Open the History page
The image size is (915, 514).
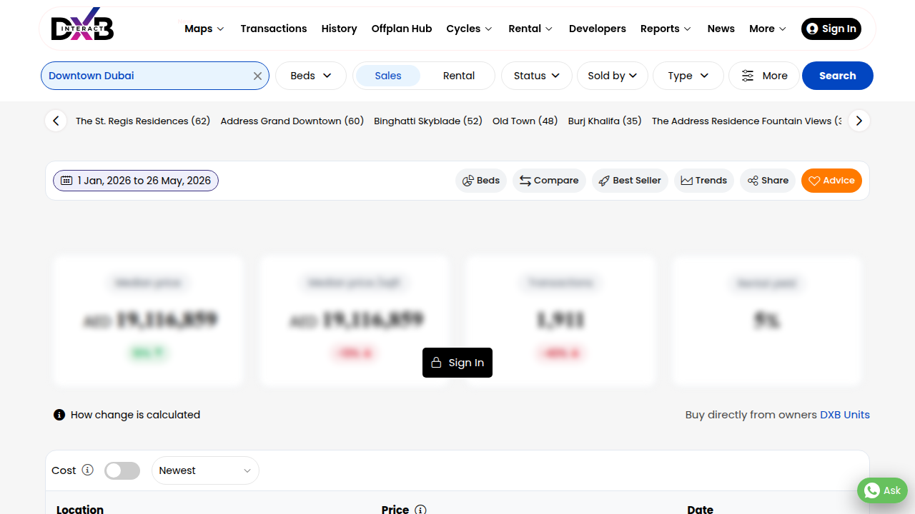tap(339, 29)
